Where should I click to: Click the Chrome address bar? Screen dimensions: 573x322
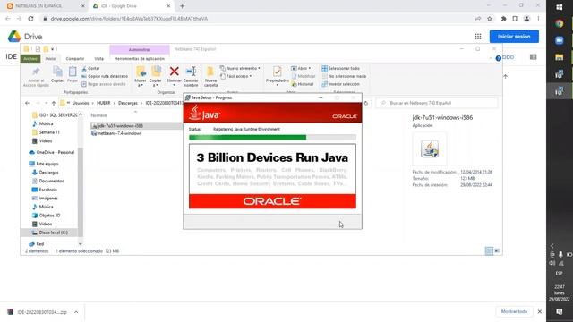point(256,19)
